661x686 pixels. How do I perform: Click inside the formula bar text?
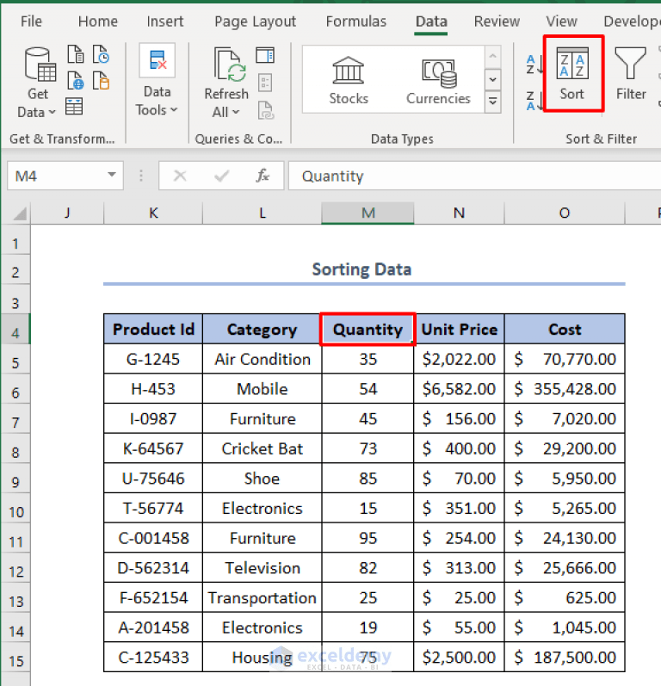click(x=474, y=176)
